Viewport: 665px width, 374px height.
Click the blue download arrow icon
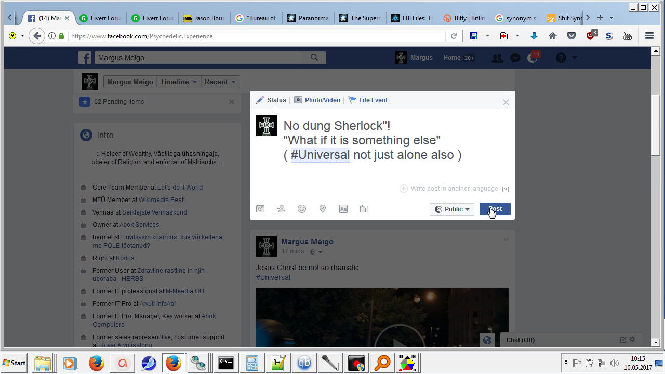click(534, 36)
